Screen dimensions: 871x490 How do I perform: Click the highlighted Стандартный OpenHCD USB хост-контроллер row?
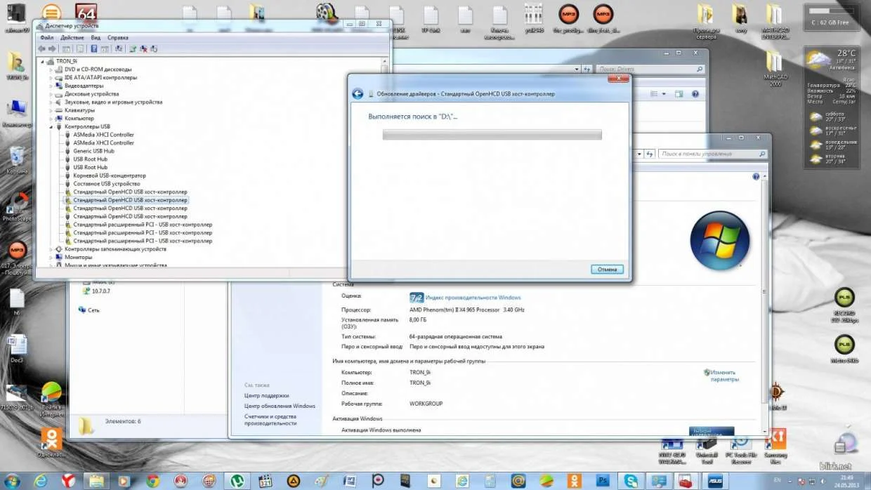130,200
